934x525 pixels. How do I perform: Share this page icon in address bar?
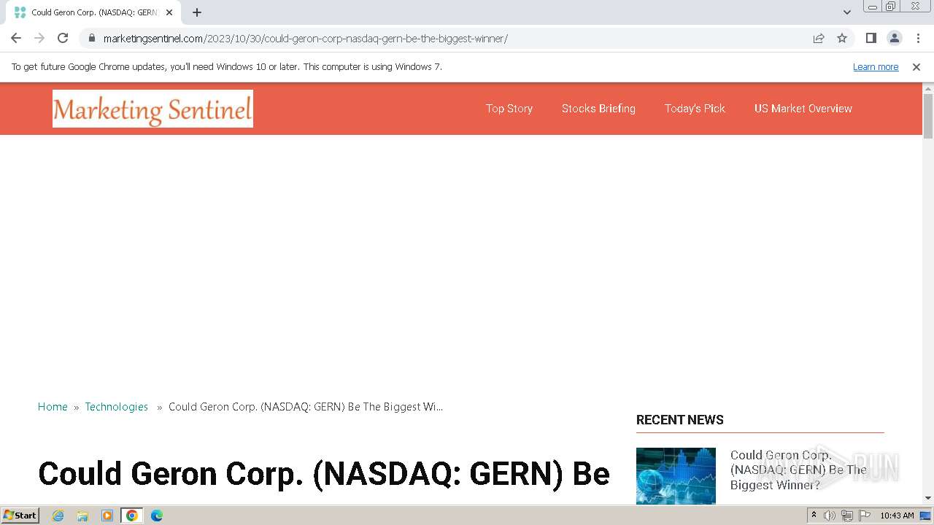point(819,38)
